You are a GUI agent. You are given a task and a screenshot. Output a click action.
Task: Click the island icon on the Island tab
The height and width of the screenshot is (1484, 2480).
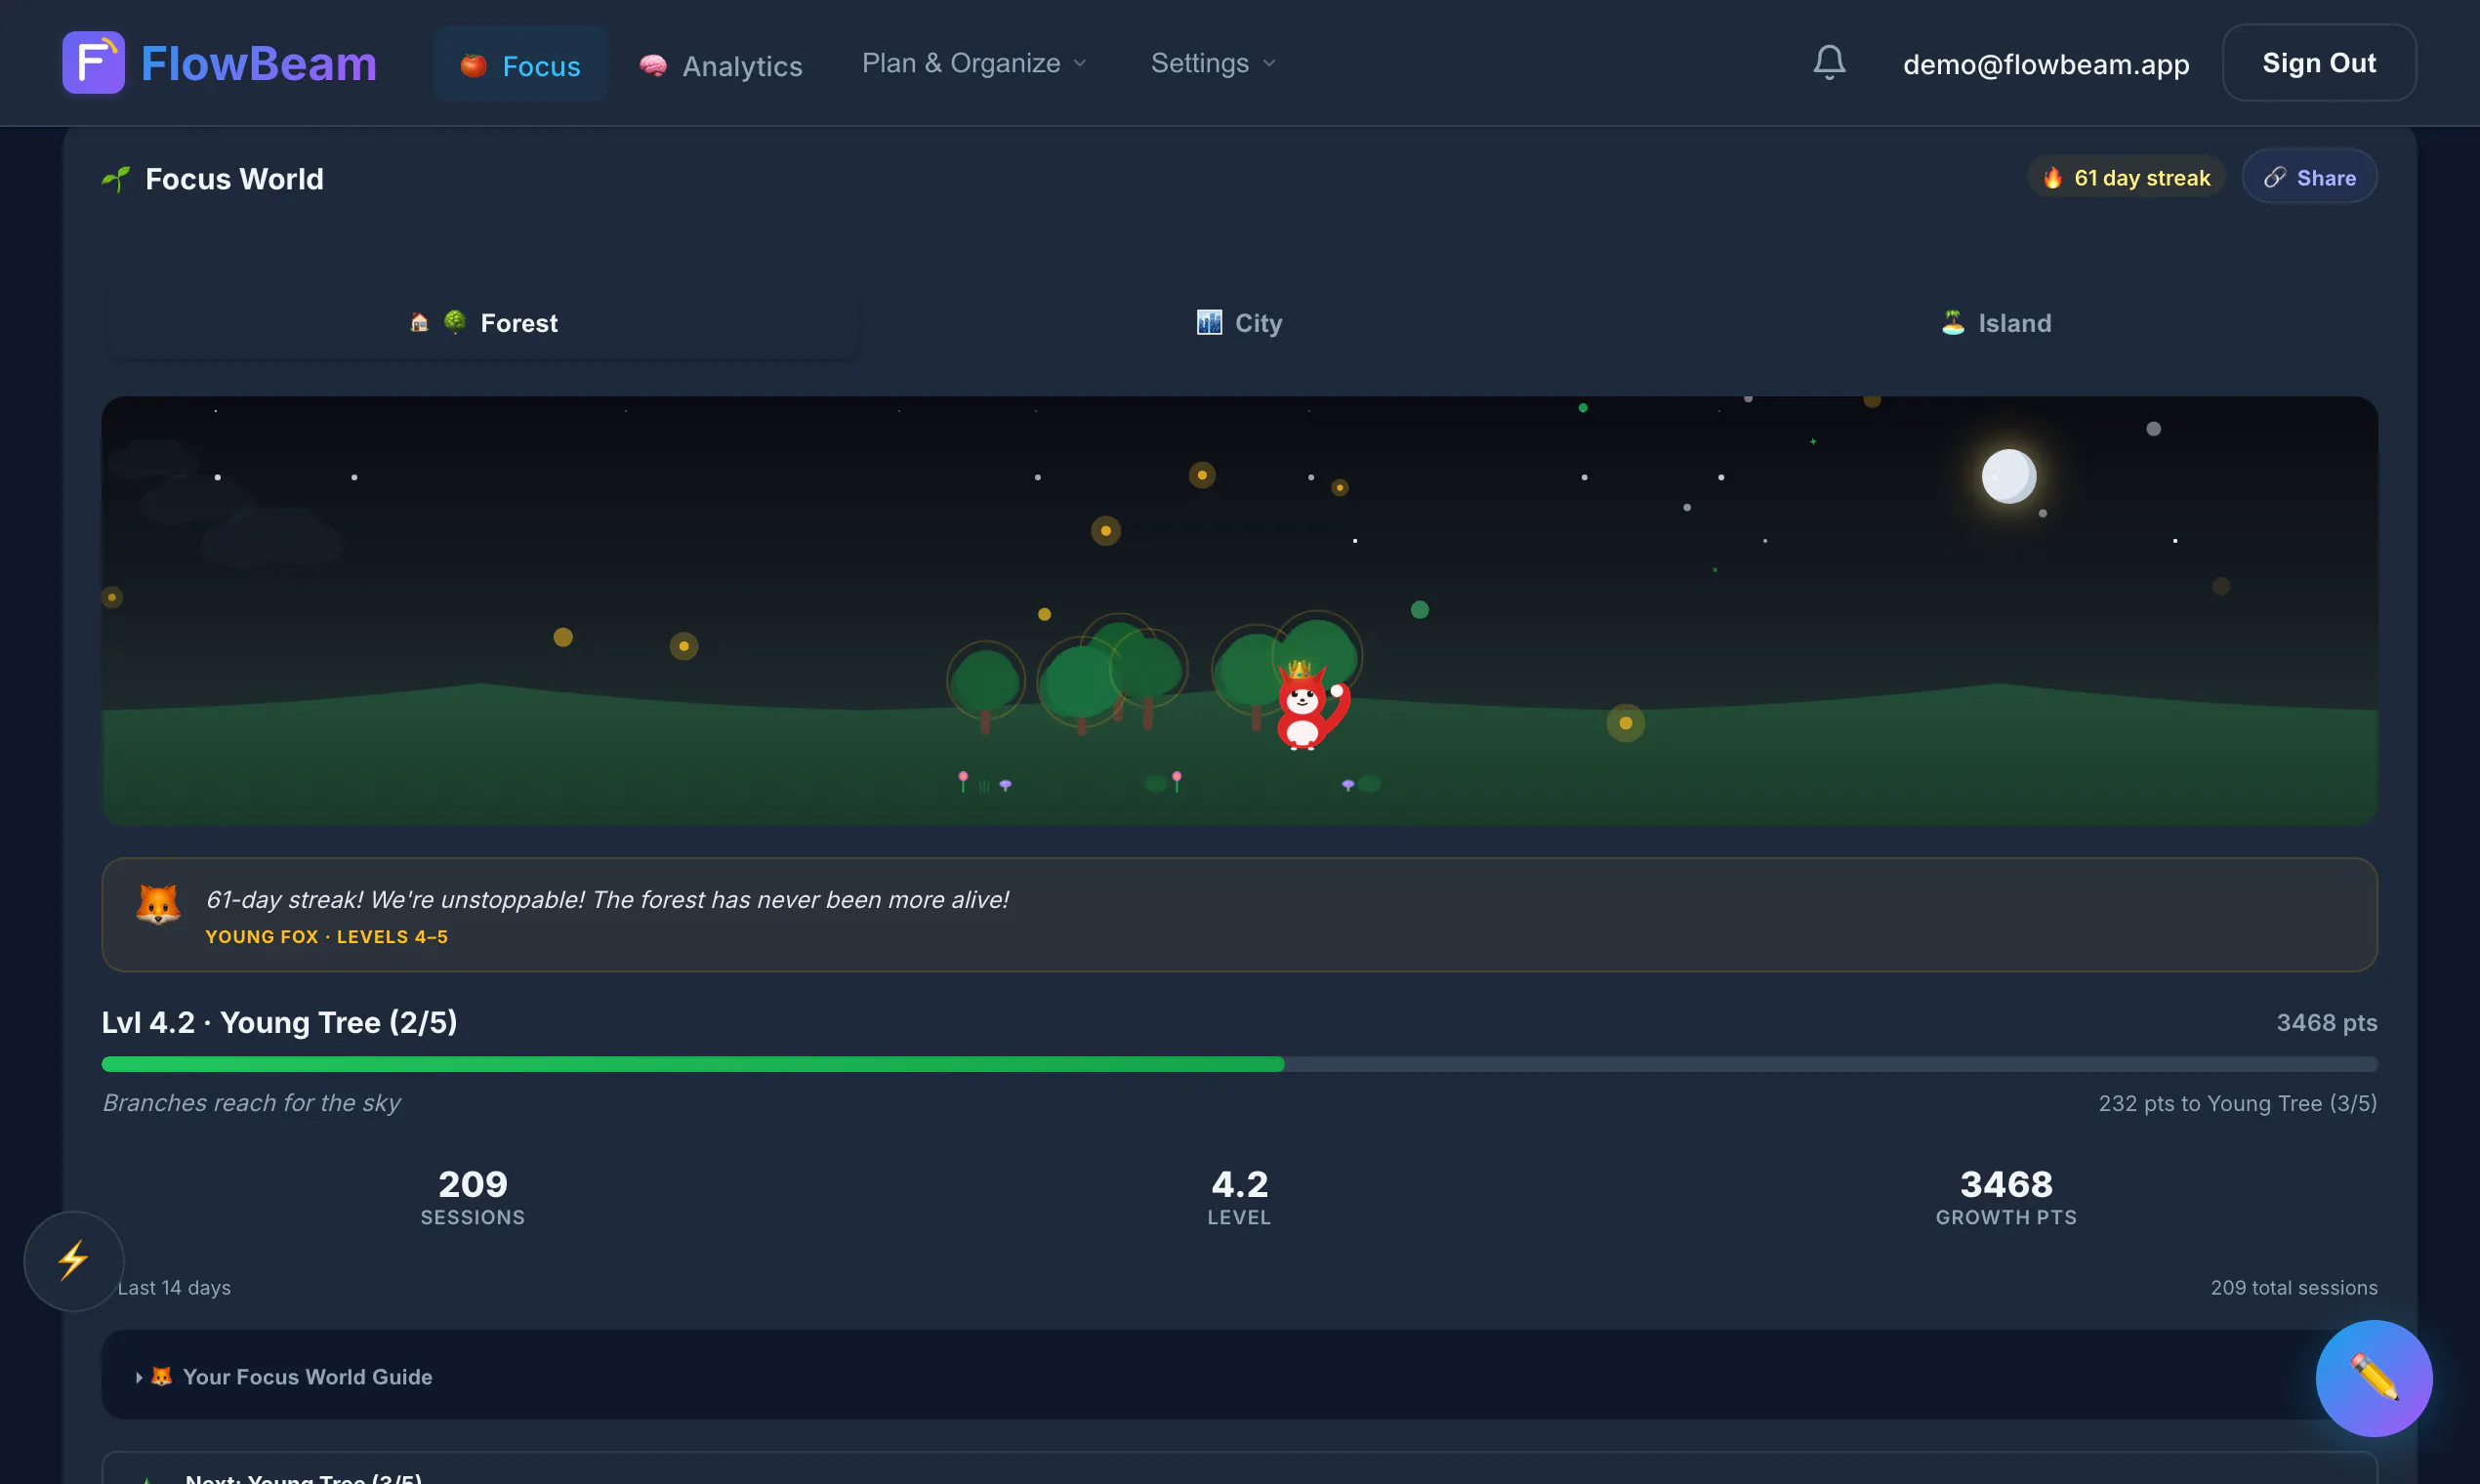coord(1952,322)
